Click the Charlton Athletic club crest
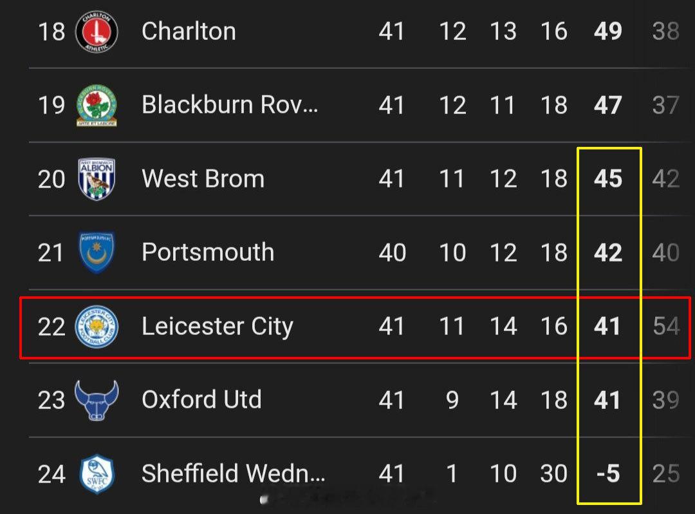Screen dimensions: 695x514 pos(97,31)
